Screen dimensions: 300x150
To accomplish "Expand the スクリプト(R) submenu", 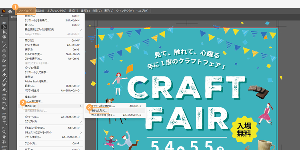I will tap(51, 122).
